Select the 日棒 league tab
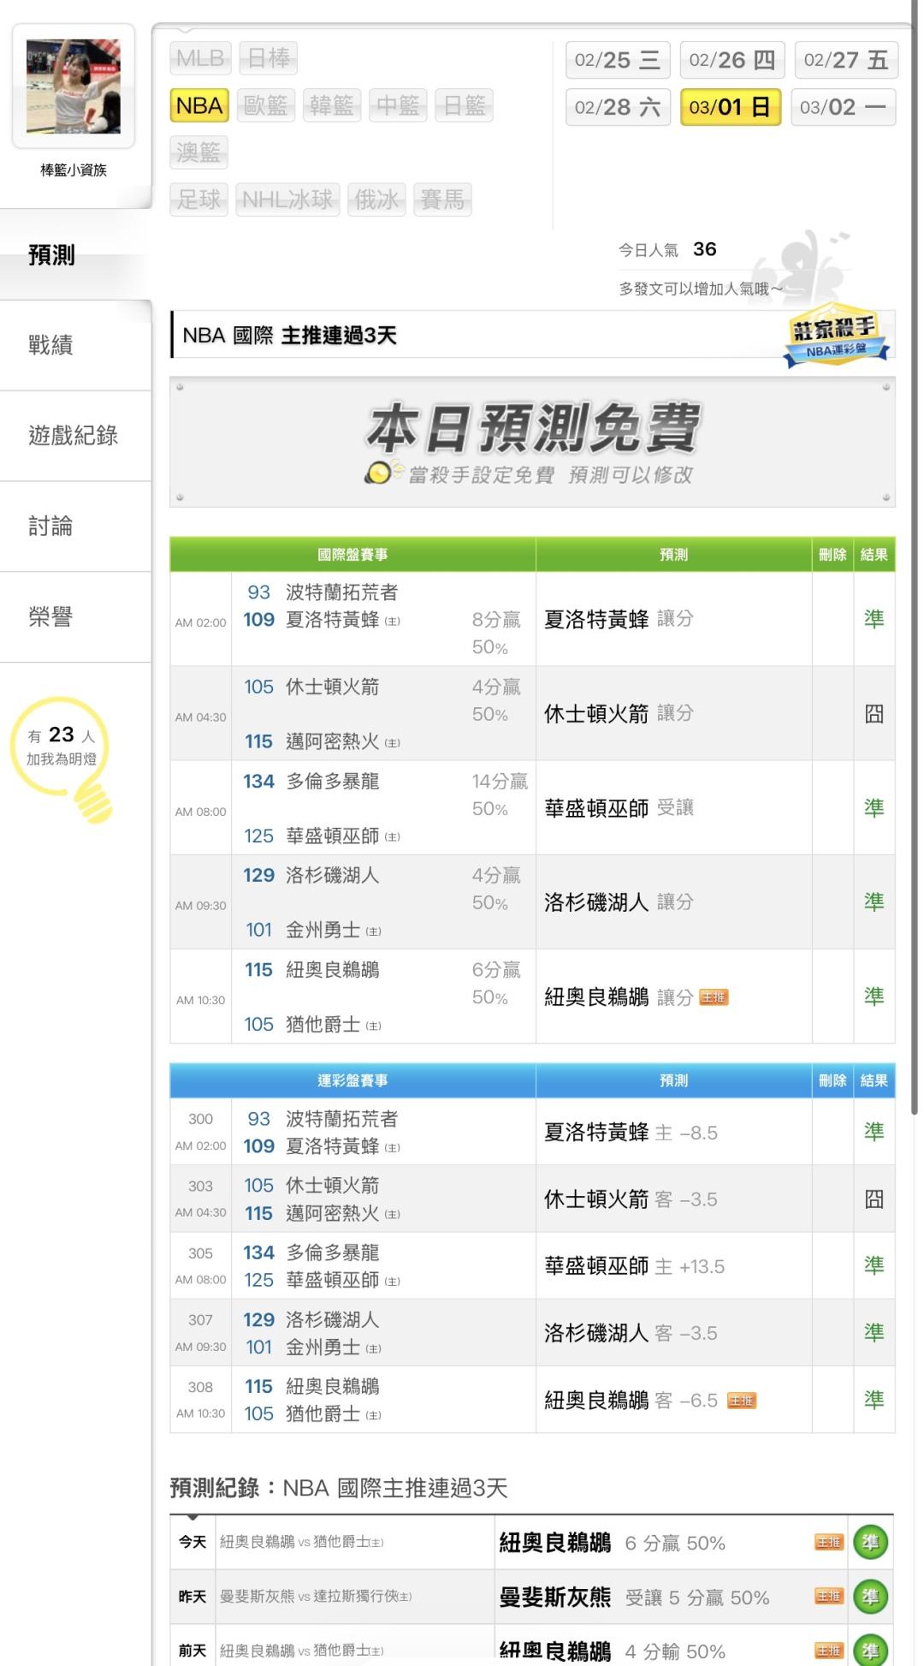Image resolution: width=924 pixels, height=1666 pixels. pos(269,58)
